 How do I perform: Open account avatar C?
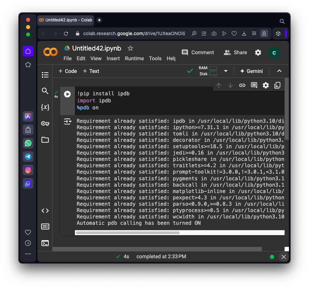tap(274, 53)
